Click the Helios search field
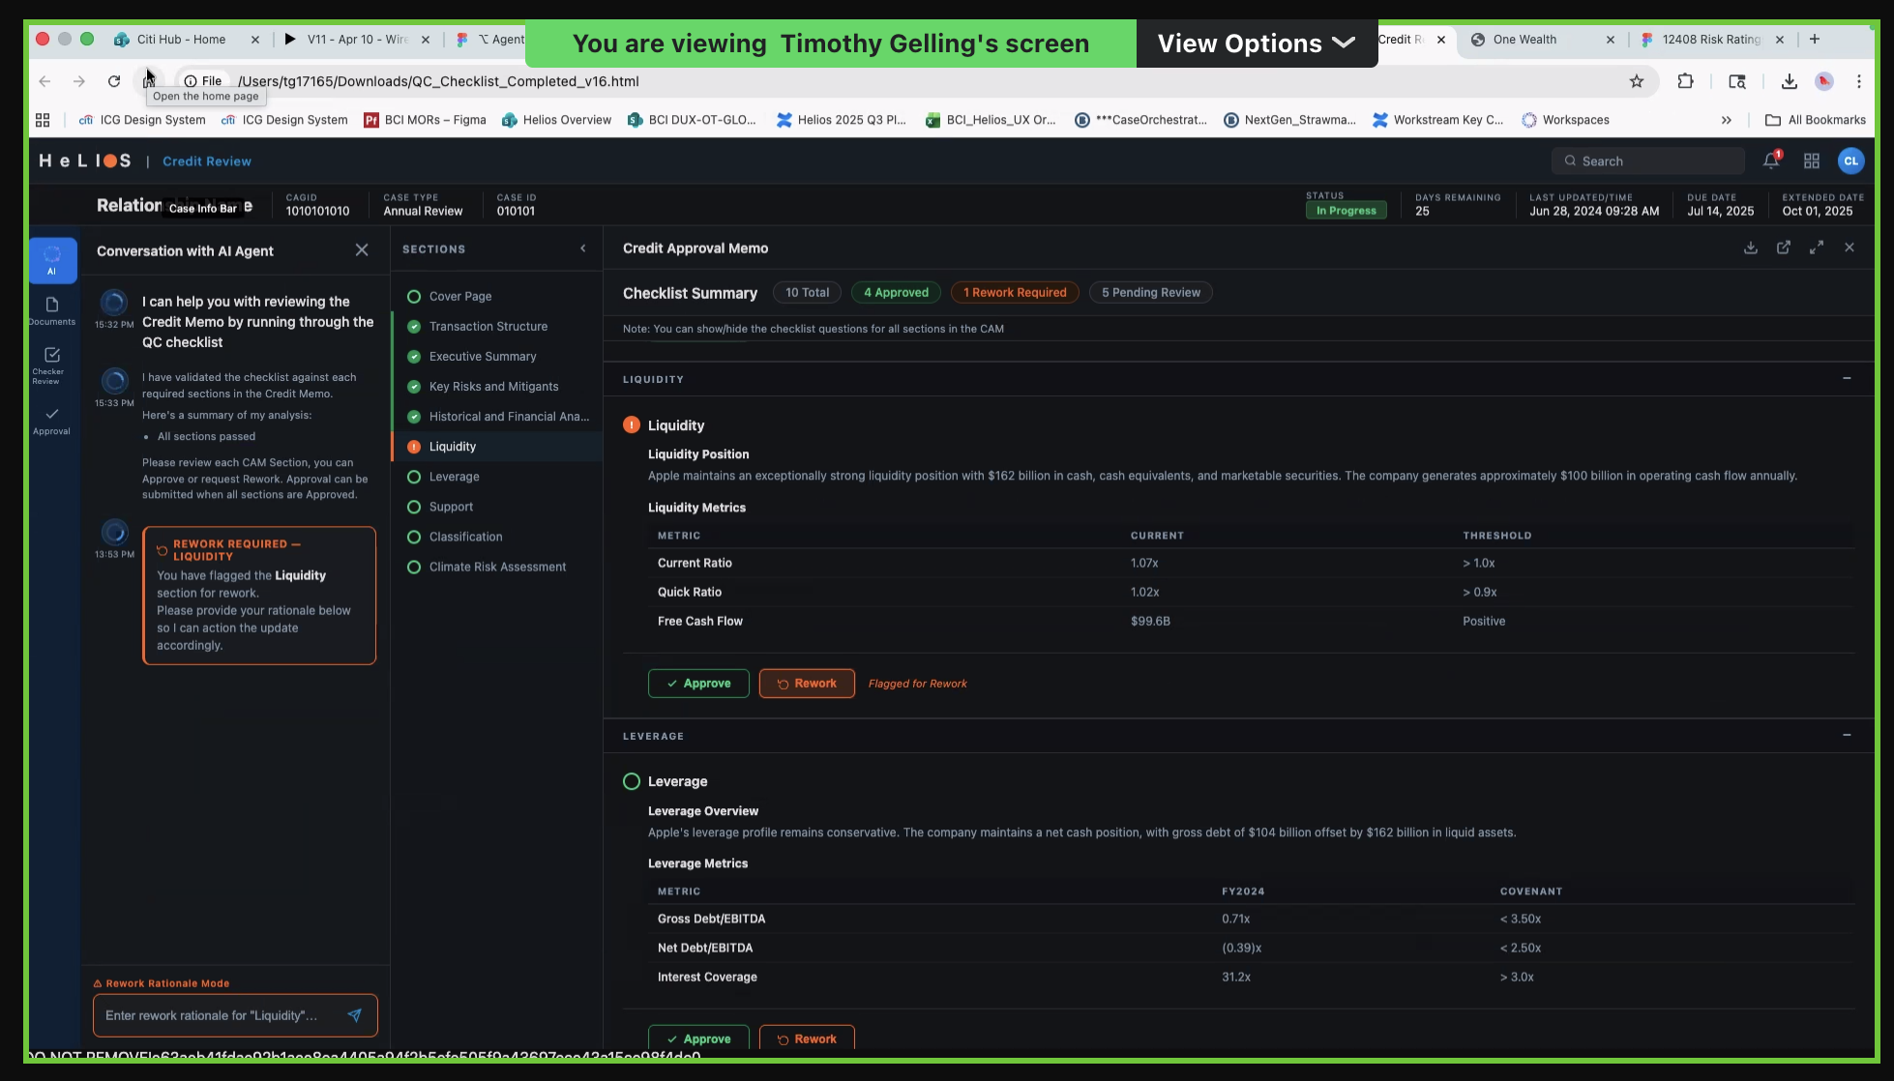Viewport: 1894px width, 1081px height. pos(1648,161)
